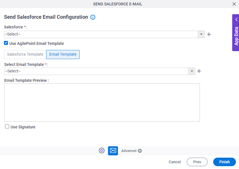The image size is (239, 169).
Task: Open the settings gear icon at the bottom
Action: (x=101, y=150)
